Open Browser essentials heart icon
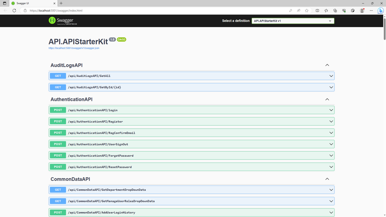The height and width of the screenshot is (217, 386). pos(344,11)
